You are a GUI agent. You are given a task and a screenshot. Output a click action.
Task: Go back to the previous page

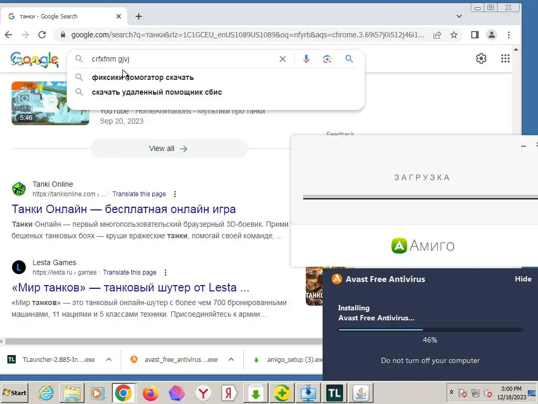[8, 35]
